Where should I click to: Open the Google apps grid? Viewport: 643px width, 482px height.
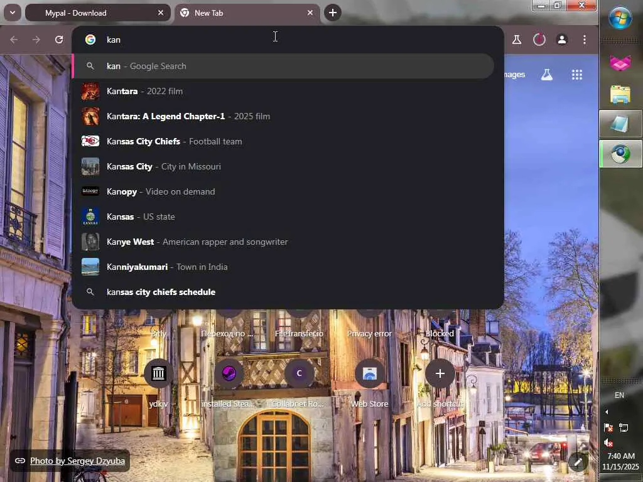pyautogui.click(x=576, y=75)
